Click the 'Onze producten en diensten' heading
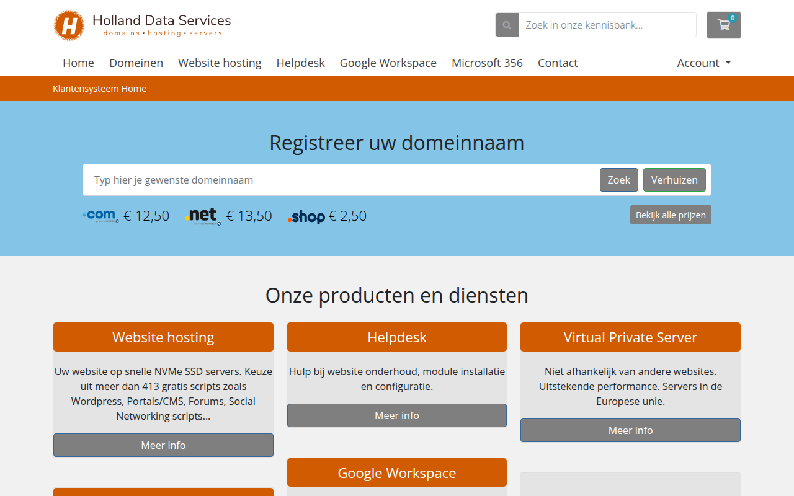 pyautogui.click(x=397, y=295)
